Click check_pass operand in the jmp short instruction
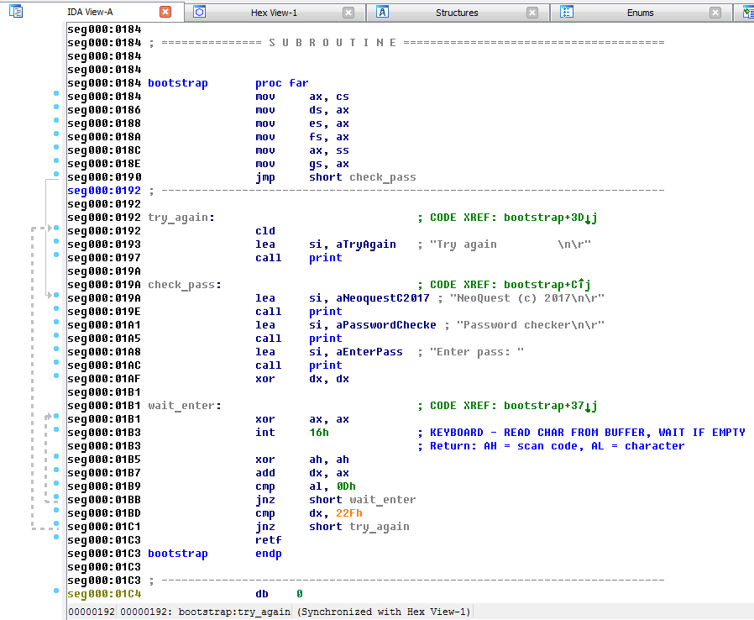This screenshot has width=754, height=620. click(382, 177)
